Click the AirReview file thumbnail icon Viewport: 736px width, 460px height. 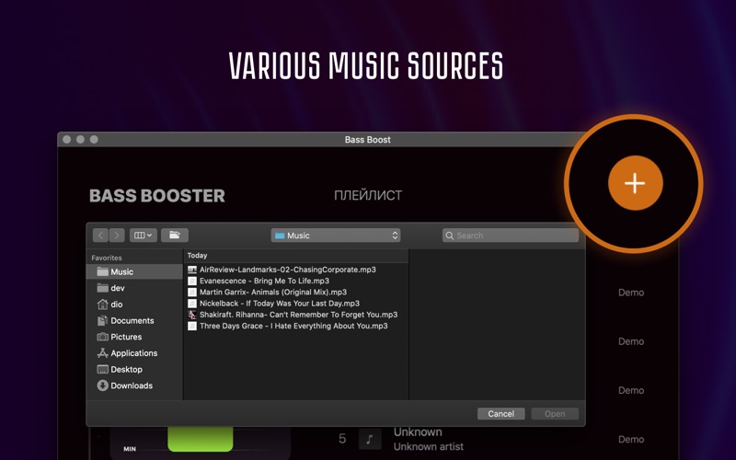(x=192, y=270)
